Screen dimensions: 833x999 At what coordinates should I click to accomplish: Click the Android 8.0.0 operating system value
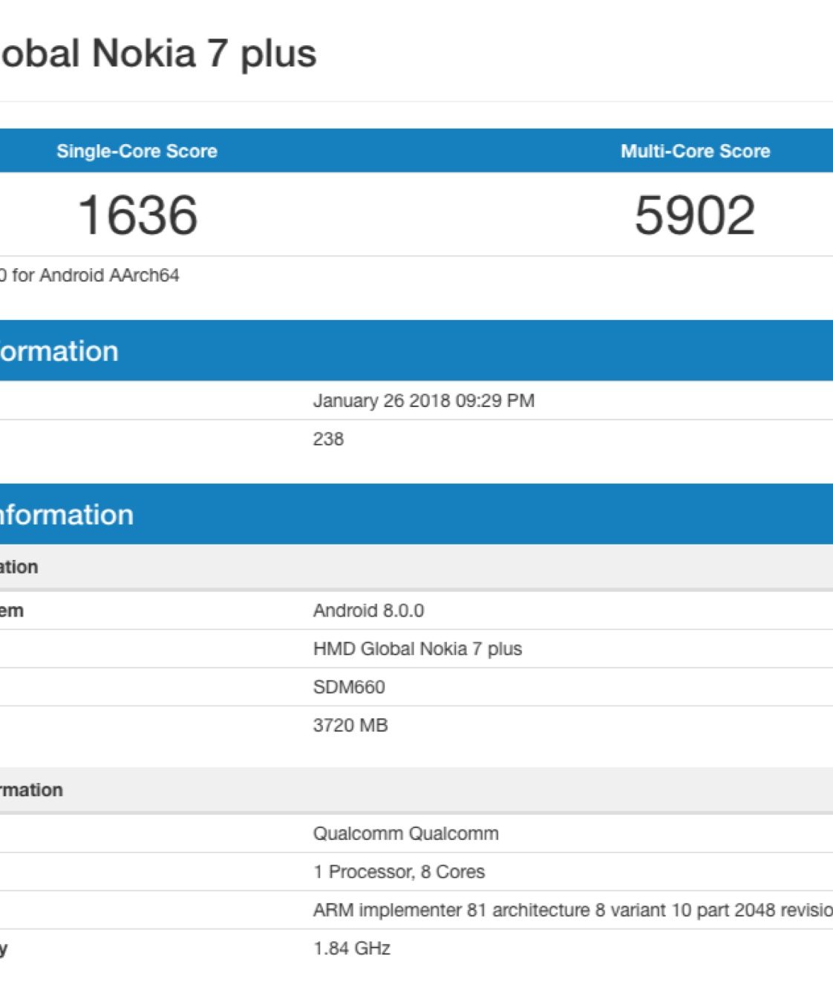point(368,611)
